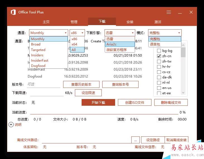Select 迅雷 engine in list
The image size is (204, 159).
120,39
